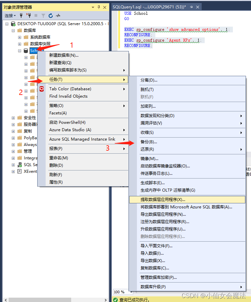Choose 提取数据层应用程序(X)... entry
The height and width of the screenshot is (302, 251).
click(x=187, y=200)
